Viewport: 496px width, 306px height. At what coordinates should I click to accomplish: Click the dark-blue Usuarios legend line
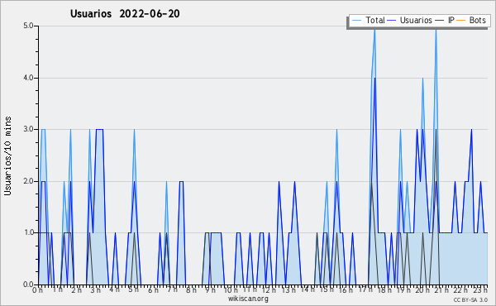pyautogui.click(x=392, y=21)
